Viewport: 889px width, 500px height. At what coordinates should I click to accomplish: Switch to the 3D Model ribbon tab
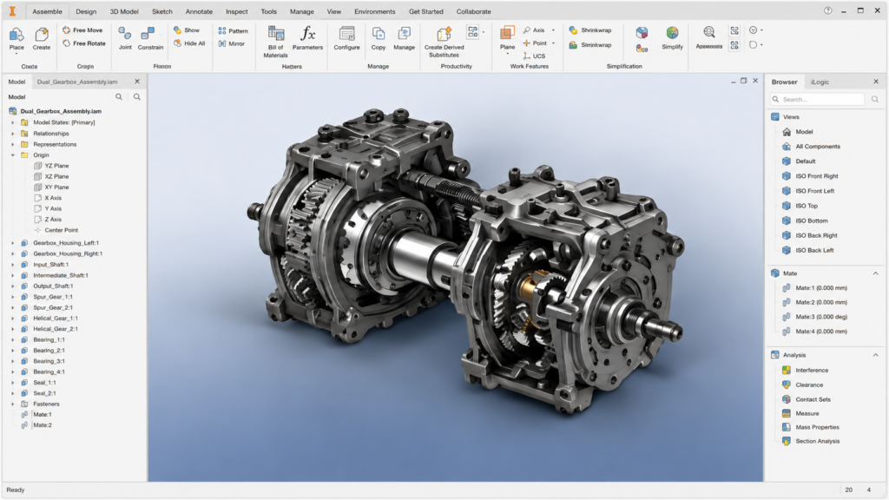123,11
